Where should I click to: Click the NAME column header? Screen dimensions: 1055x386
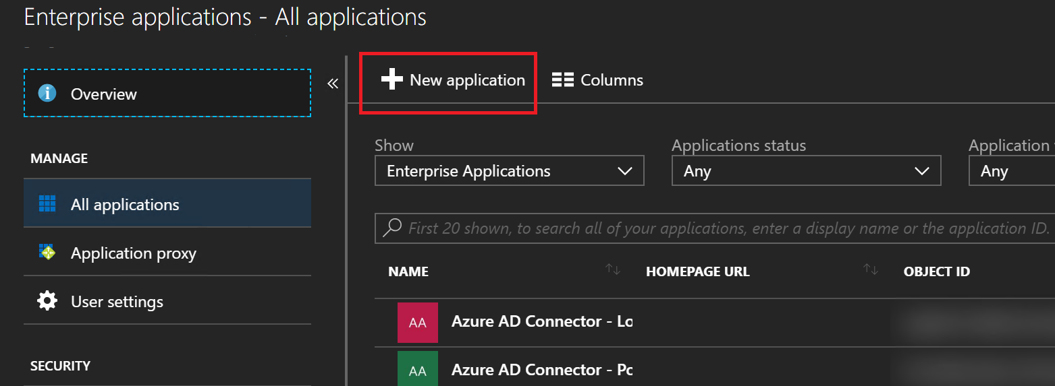pyautogui.click(x=408, y=272)
